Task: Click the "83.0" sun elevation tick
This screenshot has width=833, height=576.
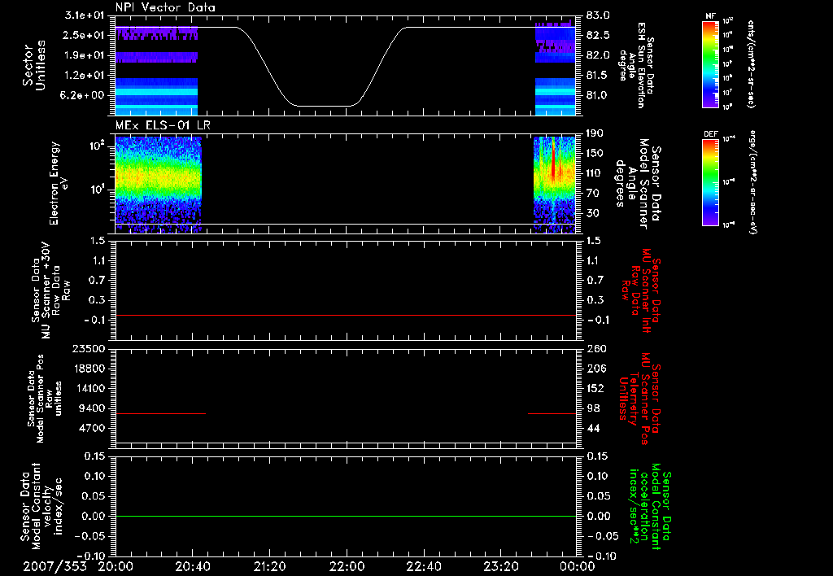Action: click(598, 15)
